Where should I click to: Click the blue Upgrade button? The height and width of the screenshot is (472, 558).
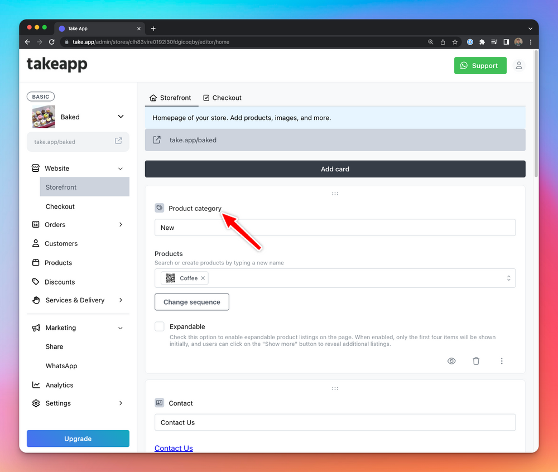pos(78,439)
